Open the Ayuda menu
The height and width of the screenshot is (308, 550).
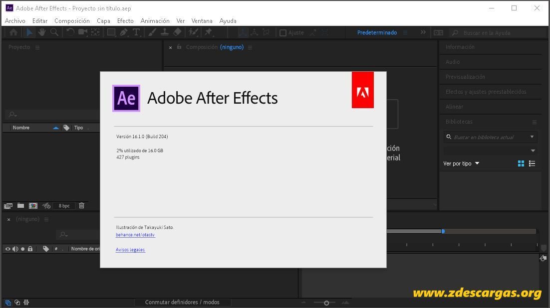point(228,20)
